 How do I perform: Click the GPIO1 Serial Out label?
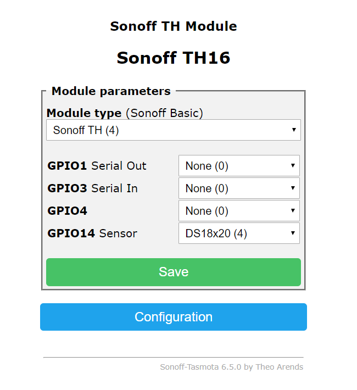pos(97,166)
